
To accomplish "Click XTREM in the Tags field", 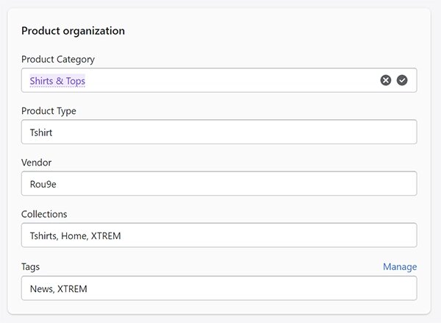I will coord(72,289).
